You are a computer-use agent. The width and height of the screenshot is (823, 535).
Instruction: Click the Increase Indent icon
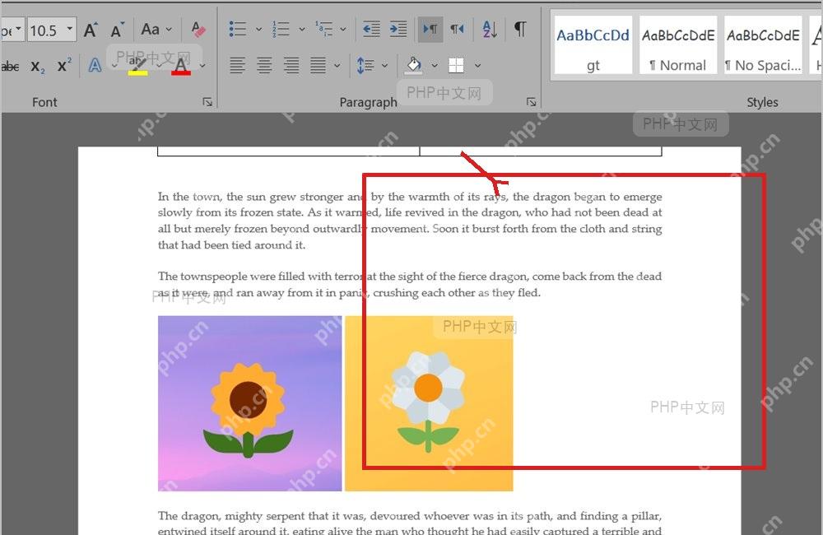click(398, 29)
